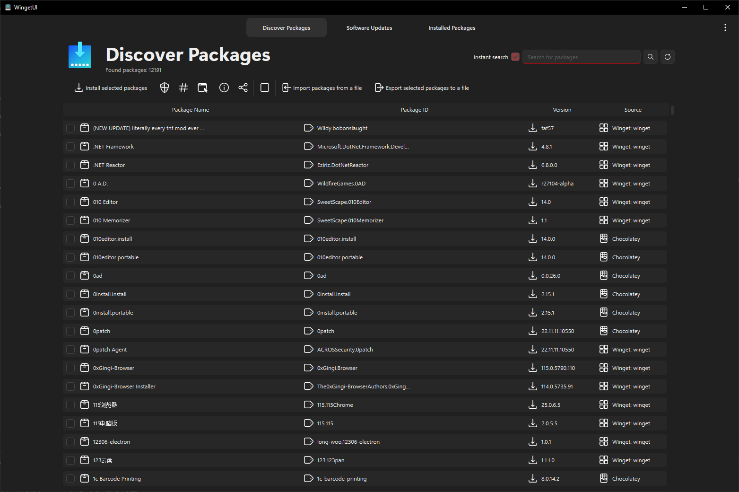Click the package icon for .NET Reactor
Image resolution: width=739 pixels, height=492 pixels.
tap(85, 165)
